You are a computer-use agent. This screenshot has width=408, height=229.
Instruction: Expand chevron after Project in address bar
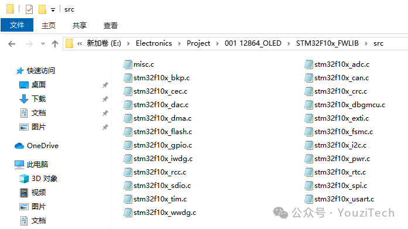click(217, 43)
